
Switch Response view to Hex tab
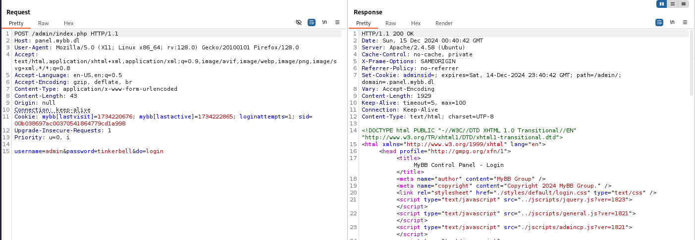click(x=416, y=23)
